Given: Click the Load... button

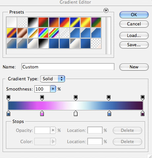Looking at the screenshot, I should [x=134, y=35].
